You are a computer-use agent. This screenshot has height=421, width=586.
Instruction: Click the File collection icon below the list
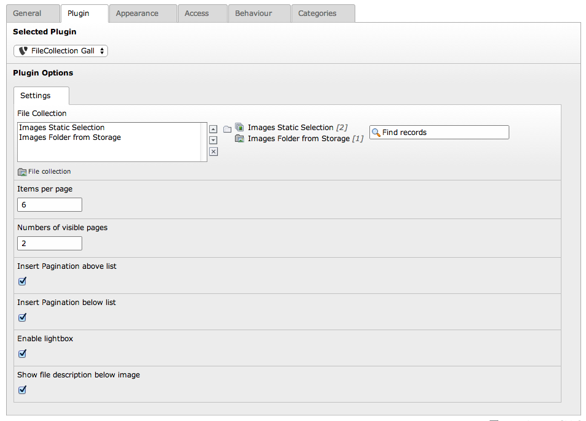pos(22,172)
